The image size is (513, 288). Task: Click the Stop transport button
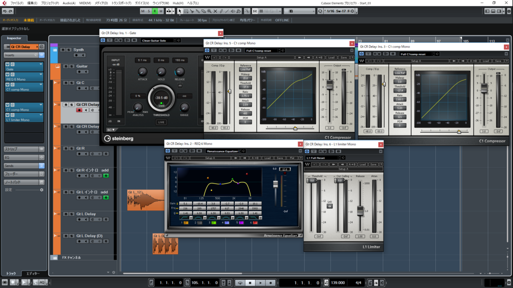click(250, 283)
